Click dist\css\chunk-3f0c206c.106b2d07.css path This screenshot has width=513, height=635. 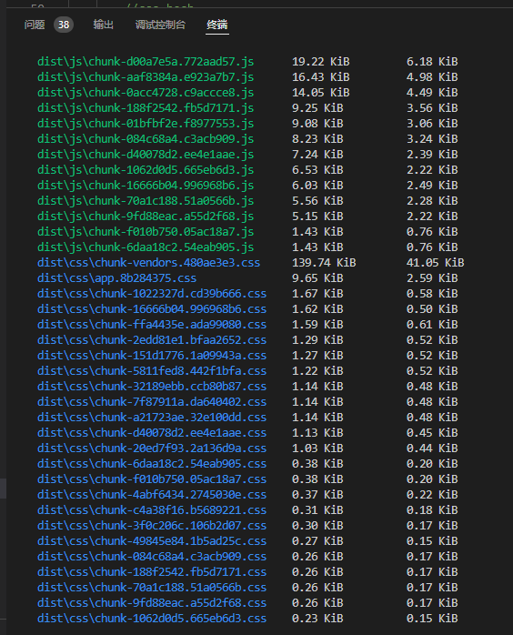point(152,526)
